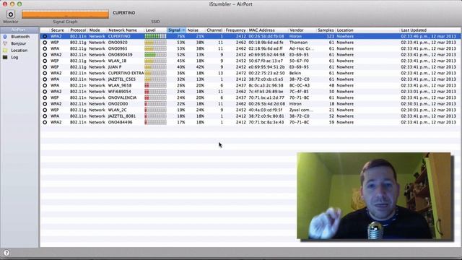Viewport: 462px width, 260px height.
Task: Click the Bonjour sidebar icon
Action: click(5, 43)
